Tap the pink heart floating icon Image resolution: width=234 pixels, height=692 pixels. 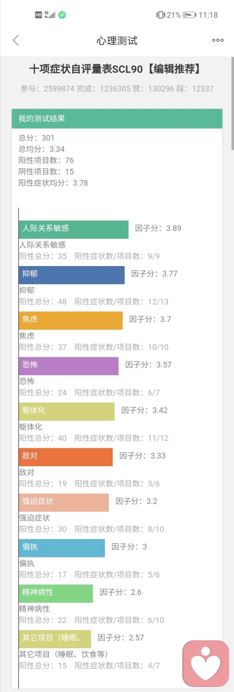coord(205,663)
